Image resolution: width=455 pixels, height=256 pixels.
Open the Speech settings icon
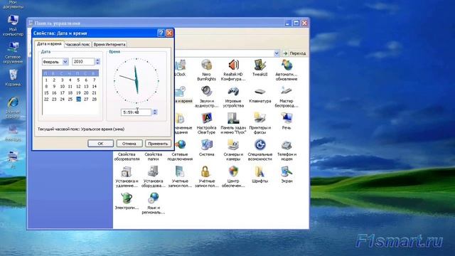tap(287, 121)
